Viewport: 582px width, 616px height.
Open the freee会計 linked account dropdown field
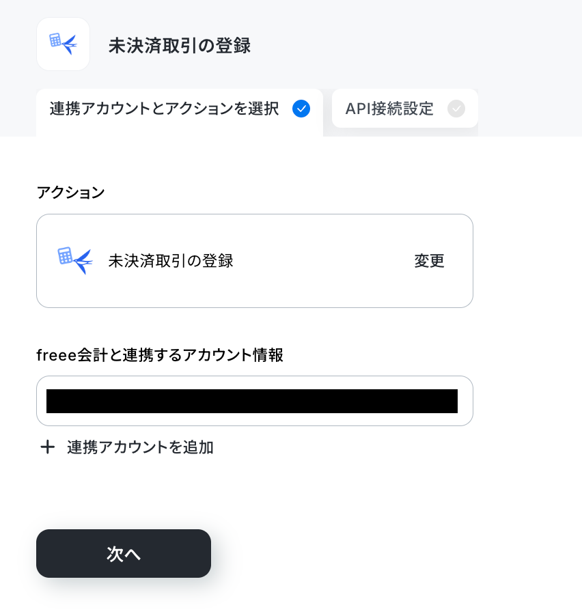(x=255, y=401)
